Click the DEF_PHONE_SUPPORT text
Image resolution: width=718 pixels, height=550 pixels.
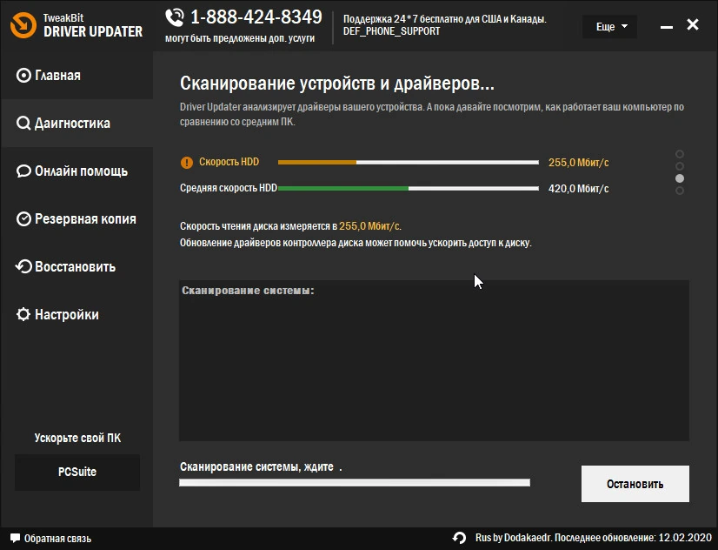point(391,31)
